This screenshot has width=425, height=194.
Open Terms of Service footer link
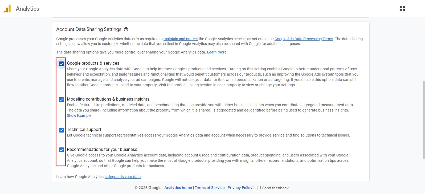pyautogui.click(x=210, y=188)
